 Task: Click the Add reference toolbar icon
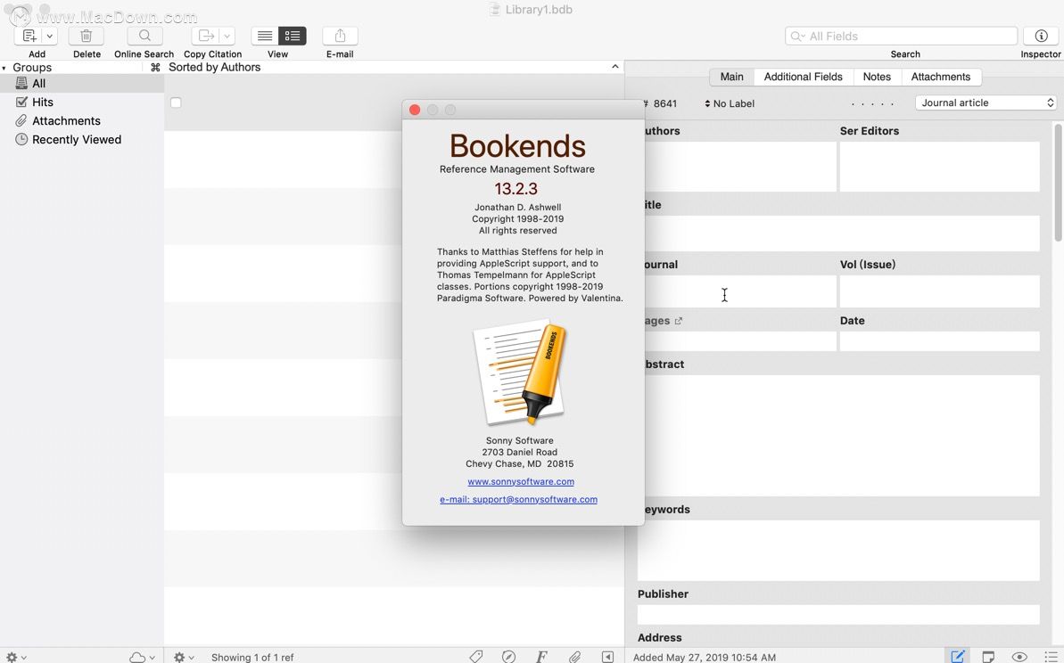pyautogui.click(x=29, y=36)
